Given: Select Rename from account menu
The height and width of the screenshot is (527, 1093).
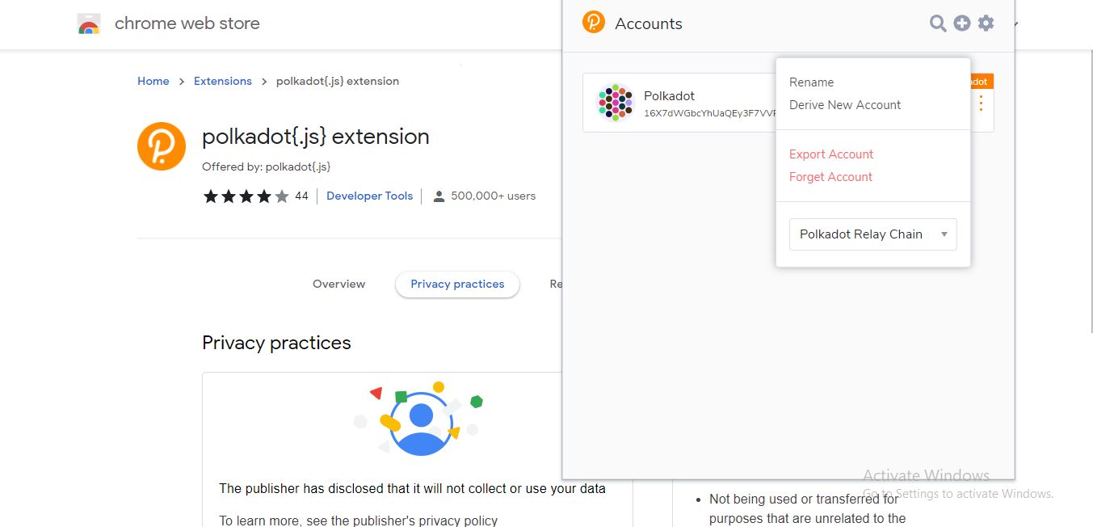Looking at the screenshot, I should coord(811,82).
